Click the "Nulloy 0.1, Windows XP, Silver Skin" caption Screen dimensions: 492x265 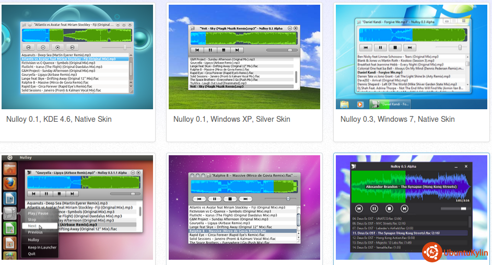(231, 119)
